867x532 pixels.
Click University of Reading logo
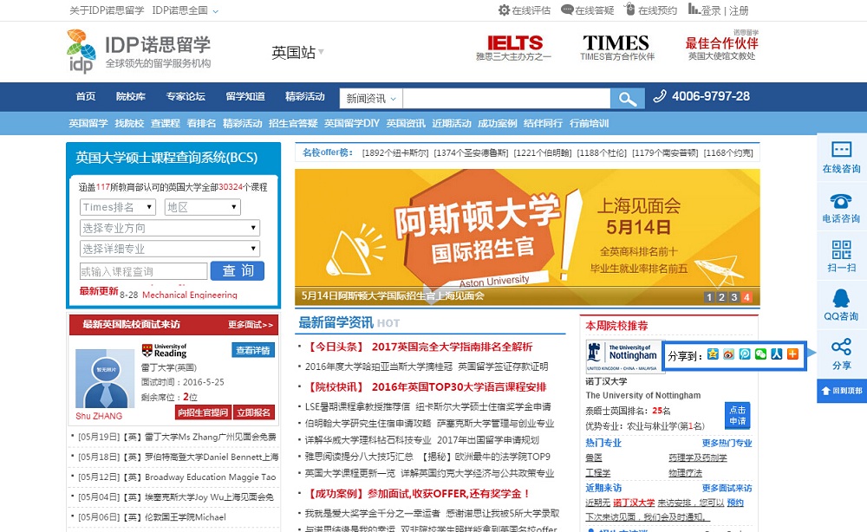click(x=164, y=350)
